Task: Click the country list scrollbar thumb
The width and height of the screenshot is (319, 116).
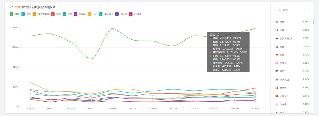Action: pyautogui.click(x=313, y=21)
